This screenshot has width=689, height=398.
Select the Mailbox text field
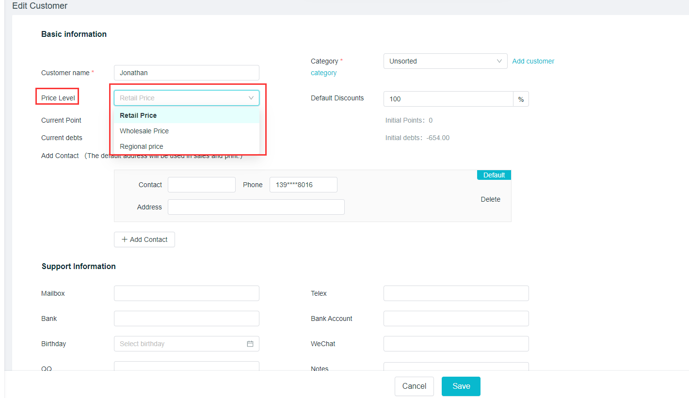(187, 293)
